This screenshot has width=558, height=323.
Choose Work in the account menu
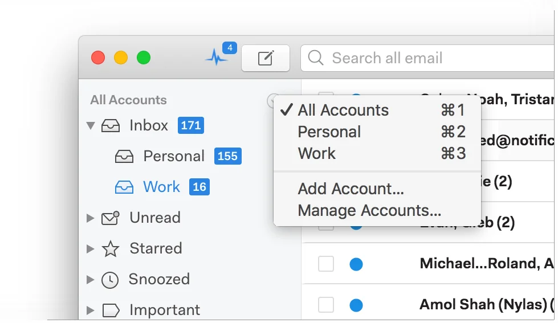pyautogui.click(x=377, y=153)
